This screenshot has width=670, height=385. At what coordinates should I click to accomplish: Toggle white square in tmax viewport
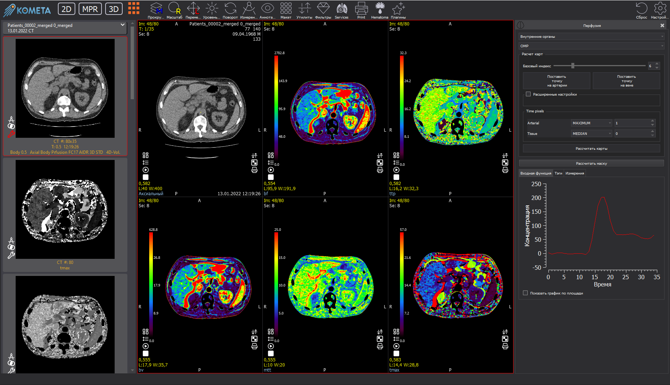pos(396,353)
